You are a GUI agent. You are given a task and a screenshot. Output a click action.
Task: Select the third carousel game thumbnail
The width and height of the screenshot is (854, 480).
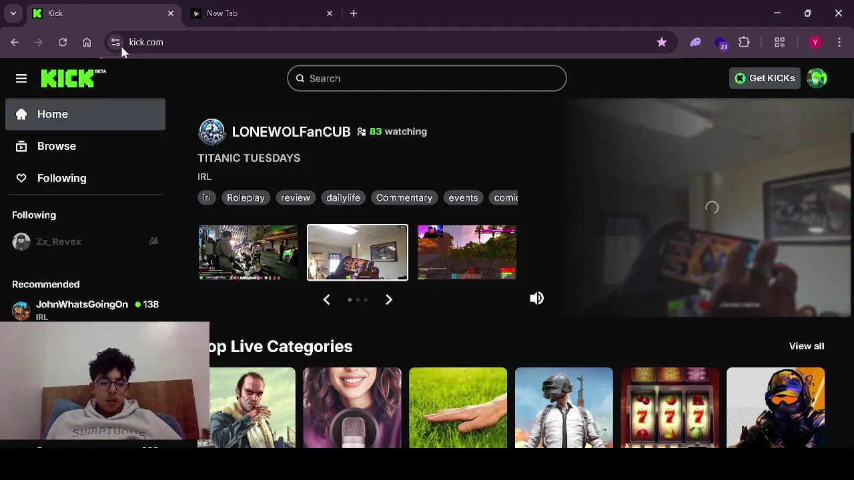pos(467,253)
